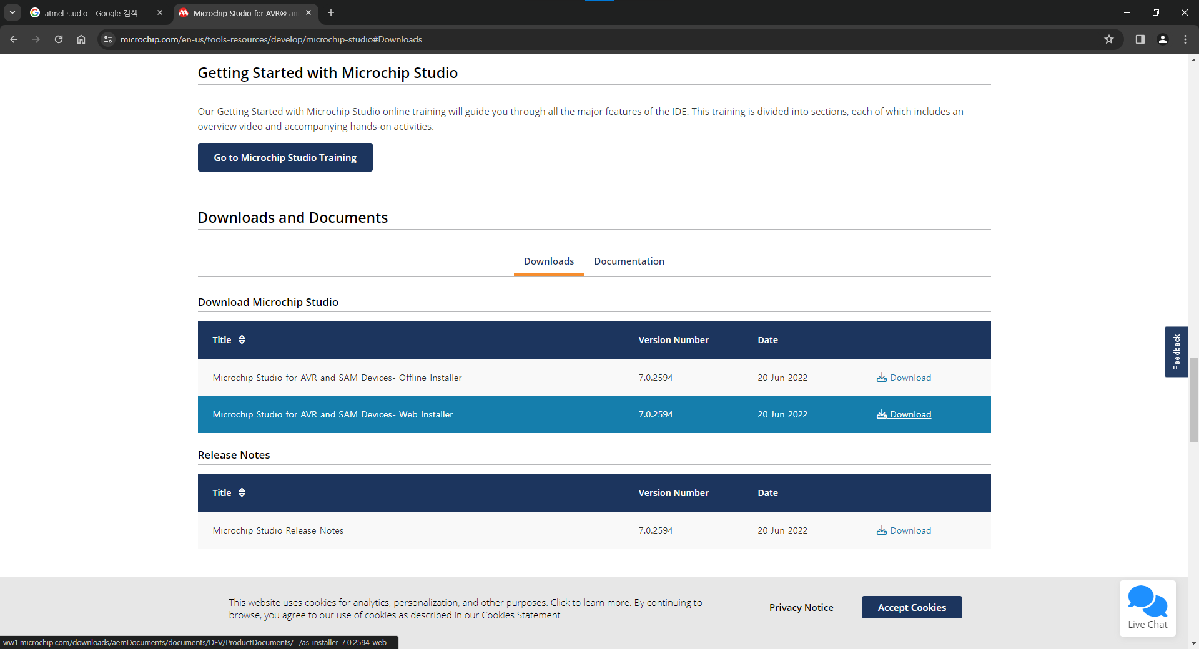Download the Offline Installer
The image size is (1199, 649).
[x=904, y=378]
